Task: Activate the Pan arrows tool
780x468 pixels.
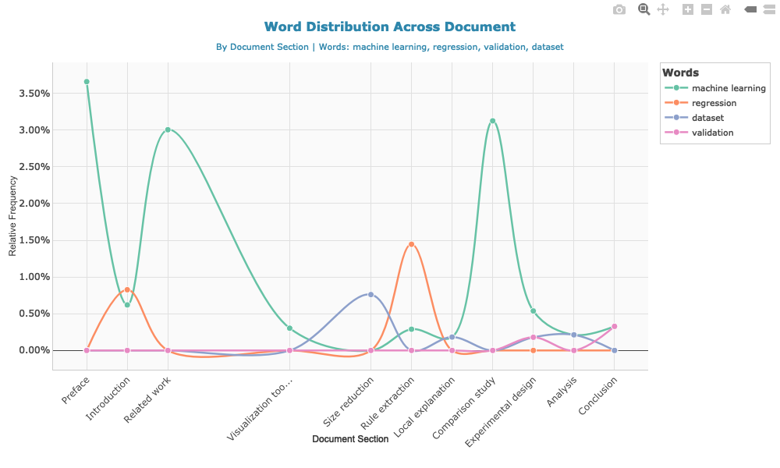Action: 663,9
